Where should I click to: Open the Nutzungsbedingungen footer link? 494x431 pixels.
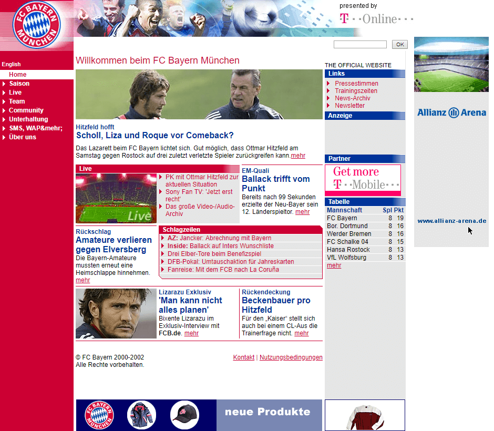coord(291,357)
